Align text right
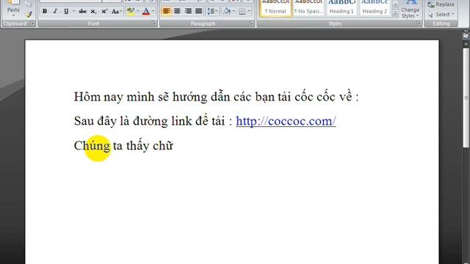 tap(188, 12)
